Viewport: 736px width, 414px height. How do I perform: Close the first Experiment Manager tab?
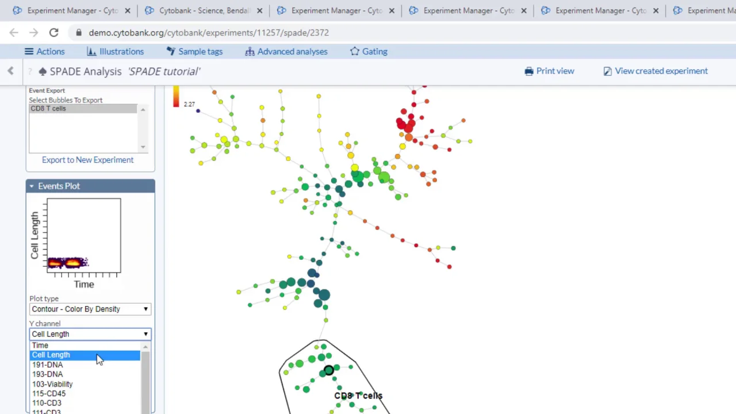(x=128, y=10)
